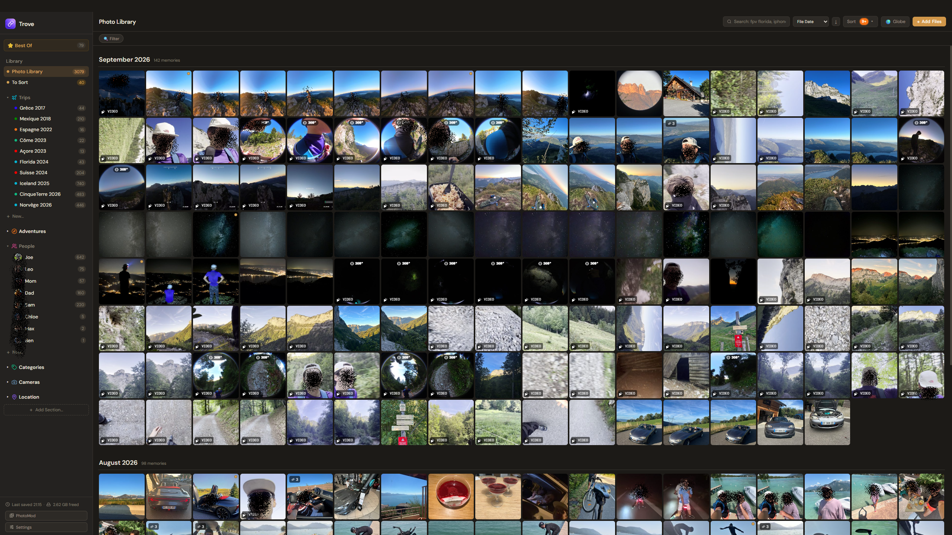Click the magnifier icon in the search box

729,22
